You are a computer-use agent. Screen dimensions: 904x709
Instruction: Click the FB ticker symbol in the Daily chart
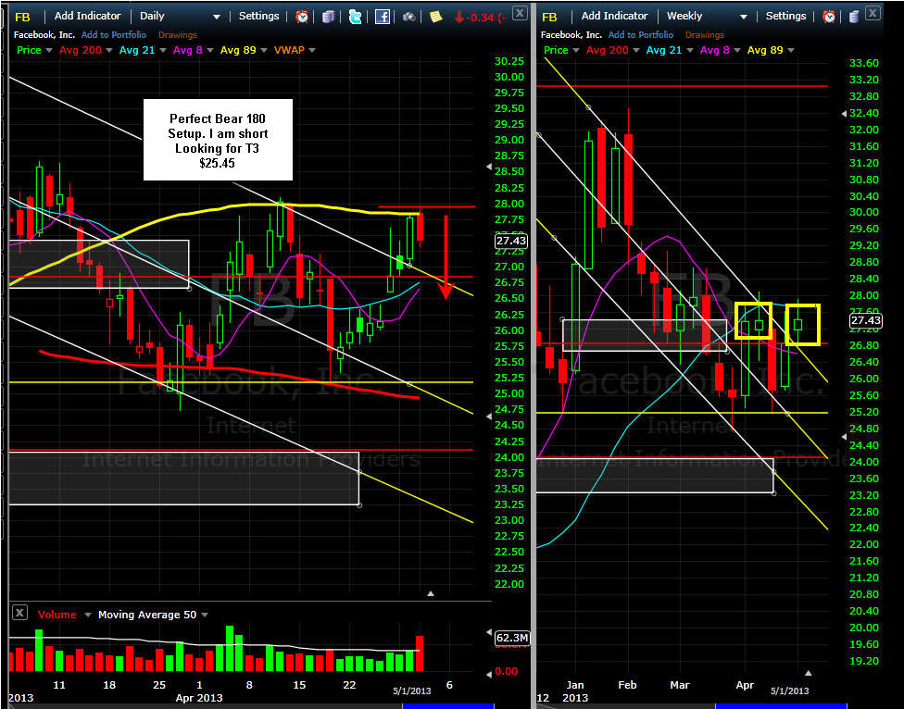pyautogui.click(x=22, y=17)
